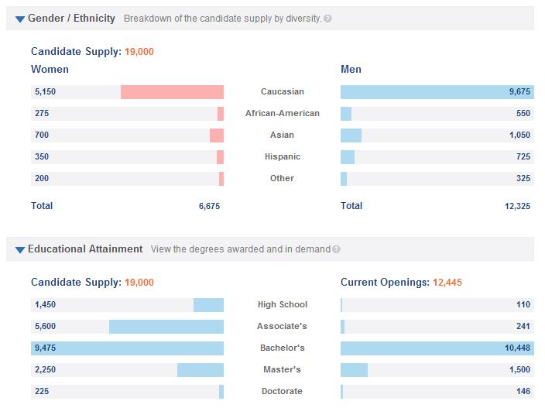
Task: Select the Associate's supply bar showing 5,600
Action: (x=166, y=326)
